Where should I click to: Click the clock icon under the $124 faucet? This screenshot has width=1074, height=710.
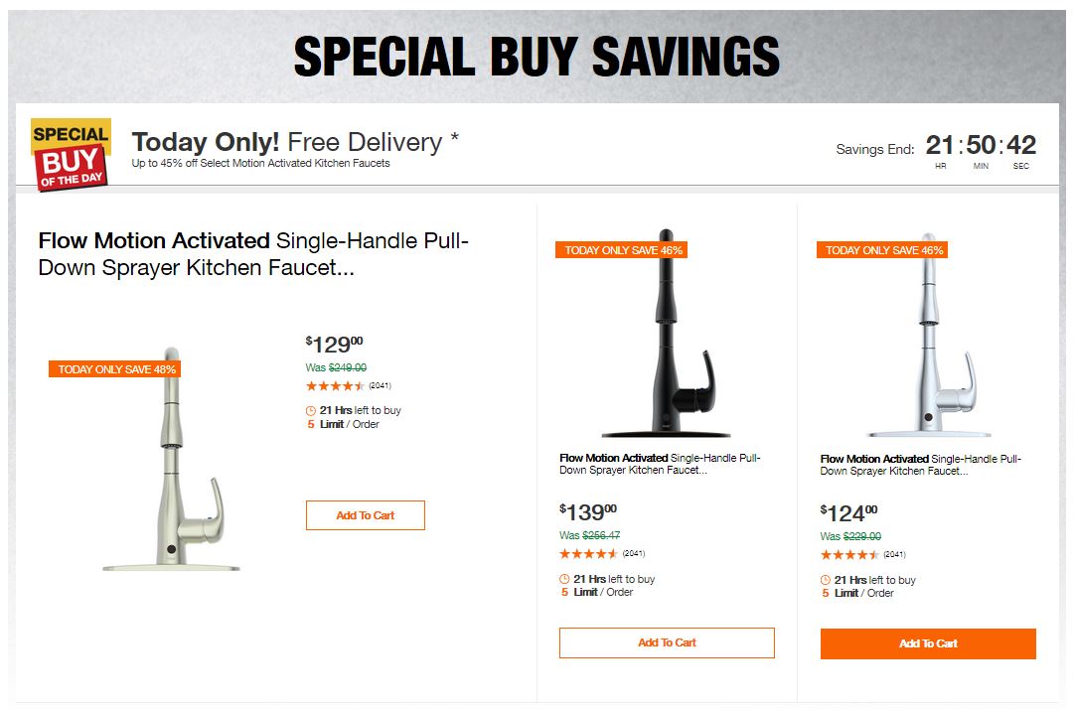click(x=826, y=580)
